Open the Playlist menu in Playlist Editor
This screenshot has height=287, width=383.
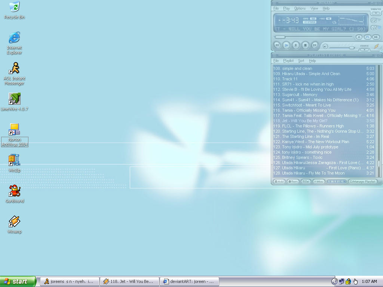point(288,61)
